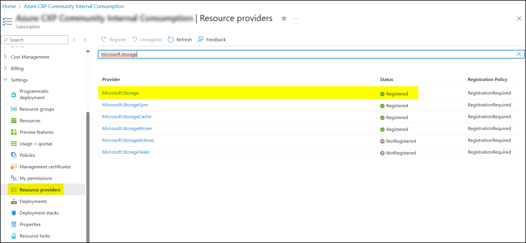
Task: Click Registered status in Microsoft.StorageCache row
Action: (x=397, y=117)
